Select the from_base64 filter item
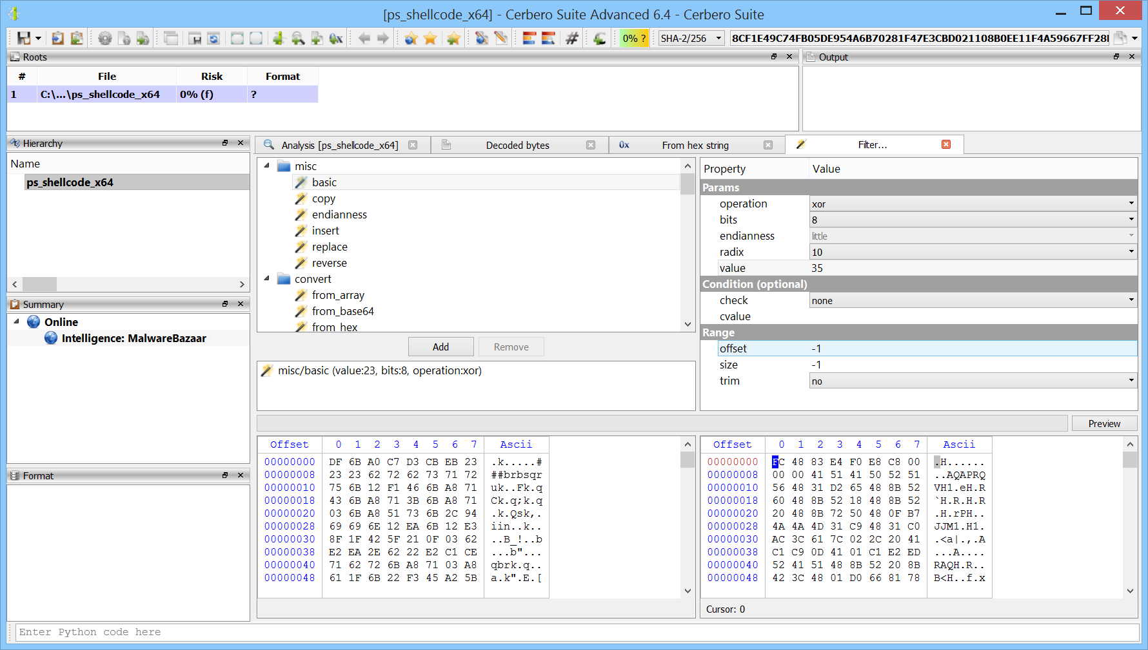1148x650 pixels. point(342,311)
